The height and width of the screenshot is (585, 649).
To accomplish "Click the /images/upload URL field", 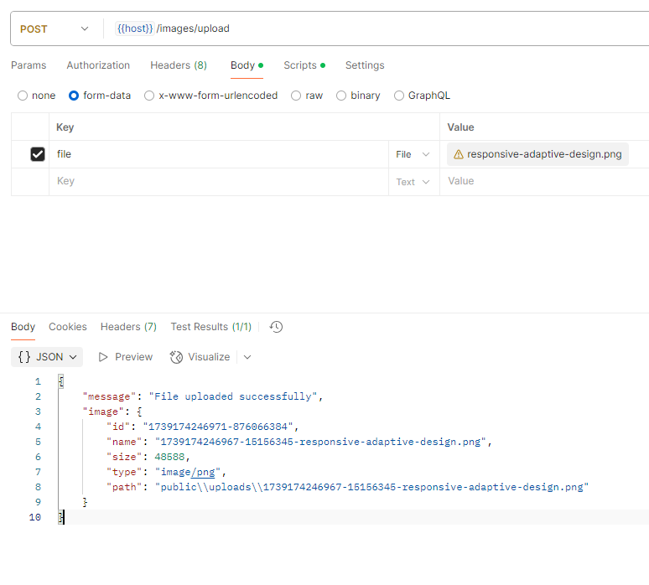I will click(193, 28).
